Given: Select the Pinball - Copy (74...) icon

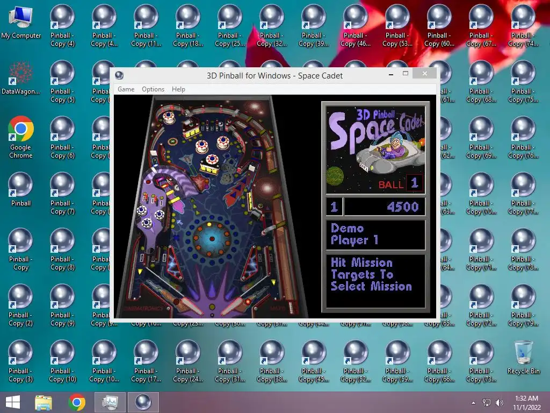Looking at the screenshot, I should point(523,26).
